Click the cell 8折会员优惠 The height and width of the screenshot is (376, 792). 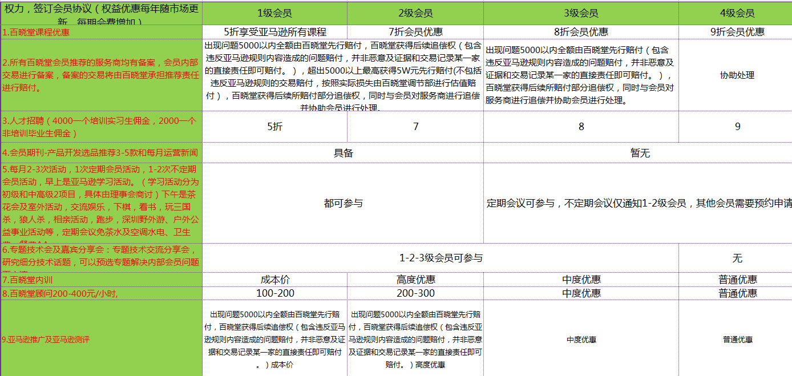[x=581, y=33]
